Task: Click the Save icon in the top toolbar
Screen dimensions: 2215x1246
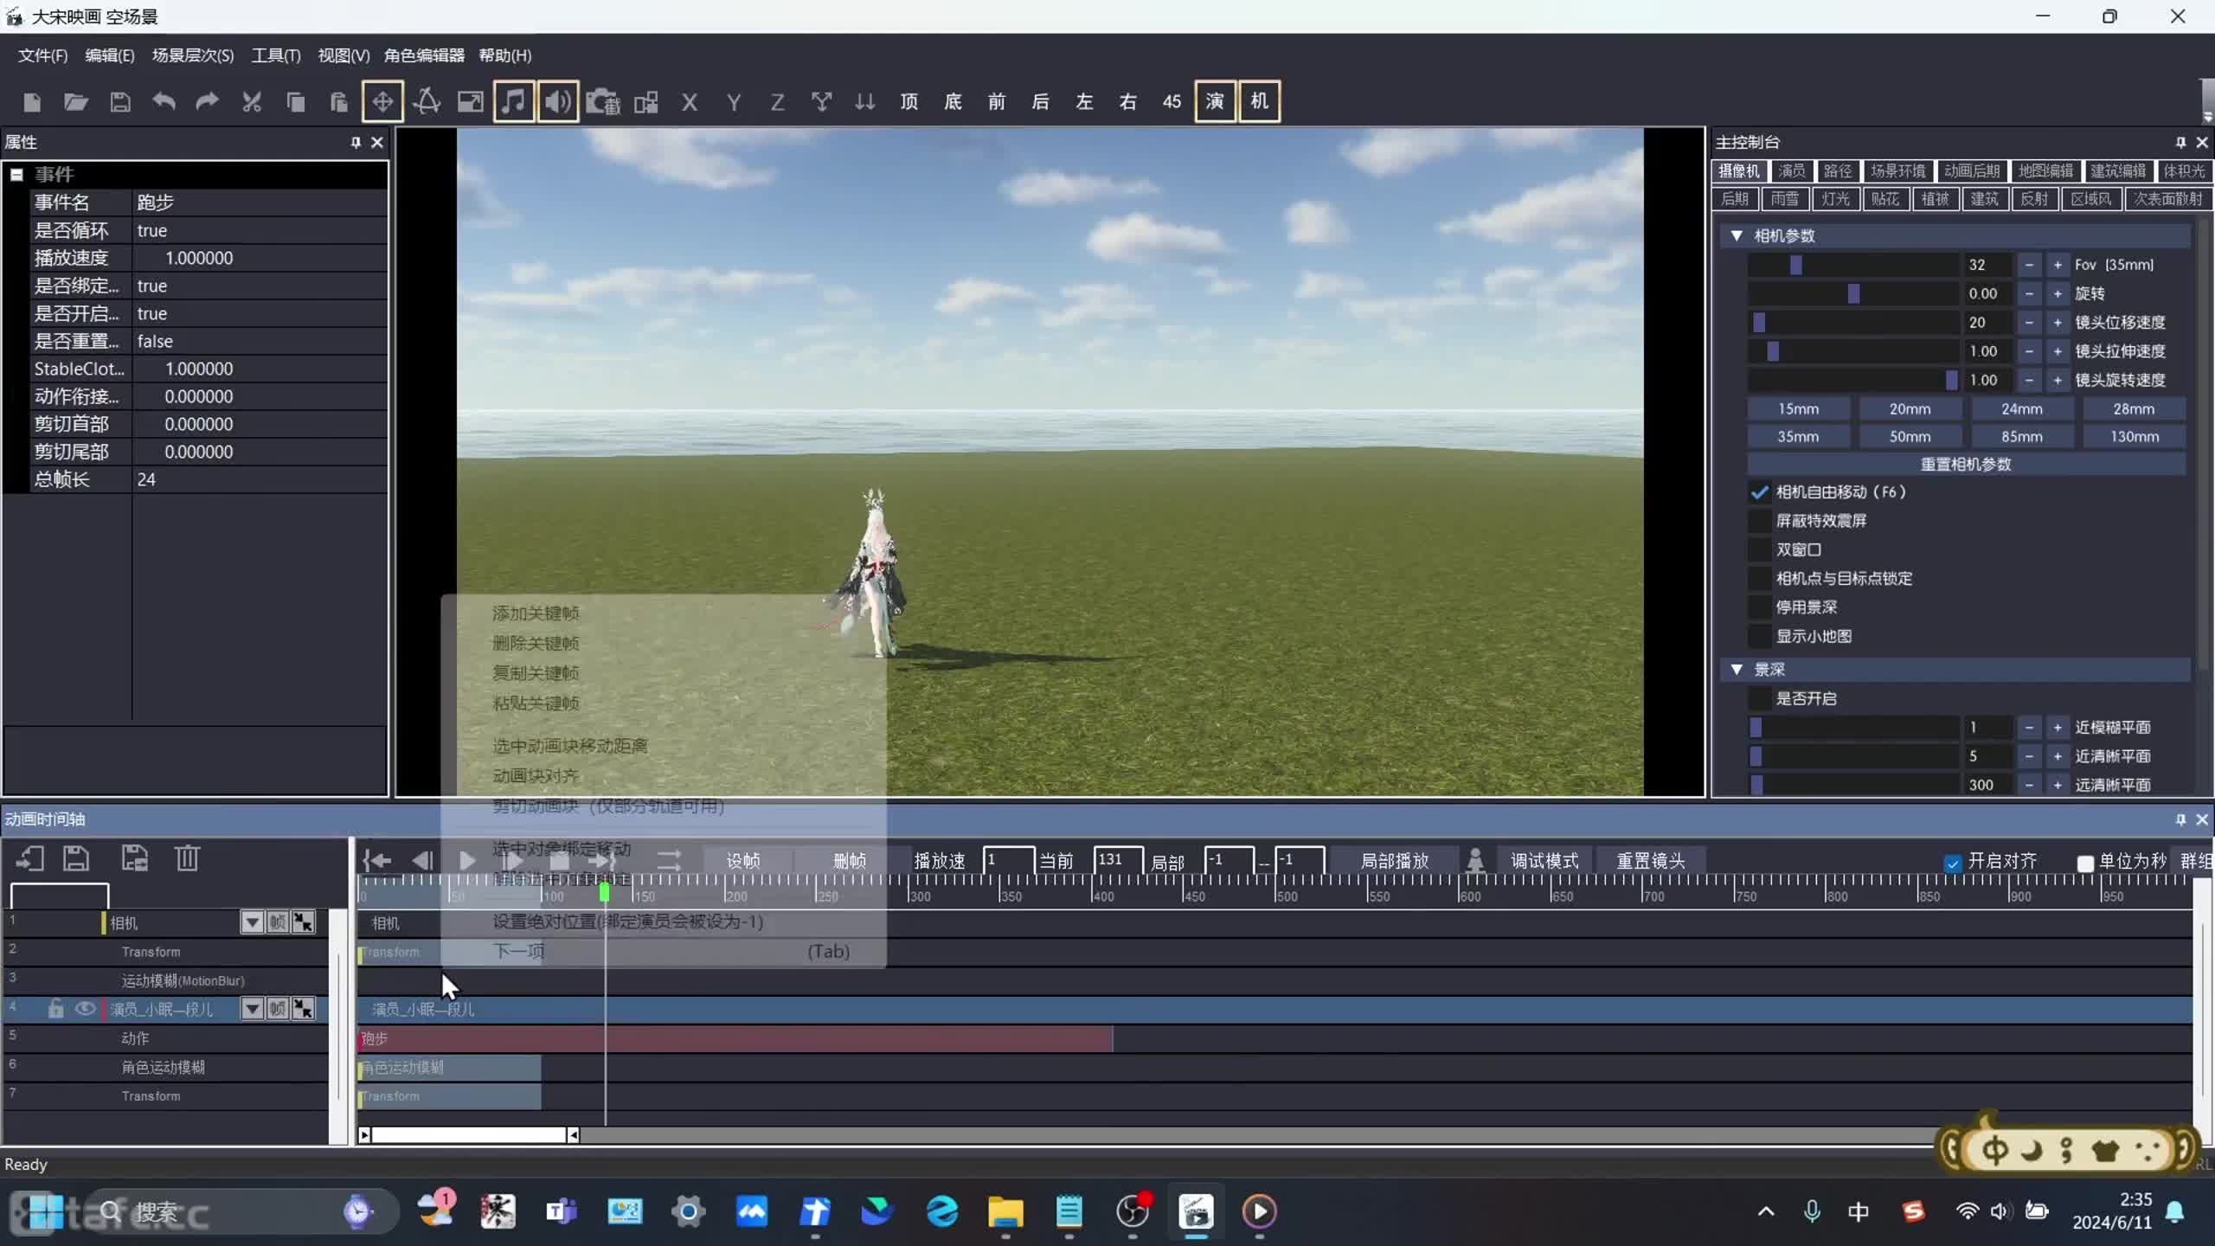Action: (x=120, y=102)
